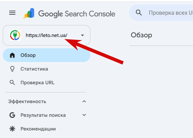Image resolution: width=193 pixels, height=138 pixels.
Task: Click the Google Search Console title text
Action: click(x=77, y=14)
